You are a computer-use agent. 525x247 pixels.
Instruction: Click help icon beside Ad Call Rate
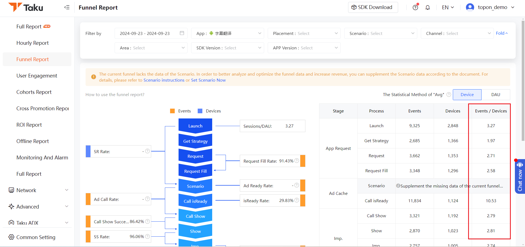[x=147, y=199]
